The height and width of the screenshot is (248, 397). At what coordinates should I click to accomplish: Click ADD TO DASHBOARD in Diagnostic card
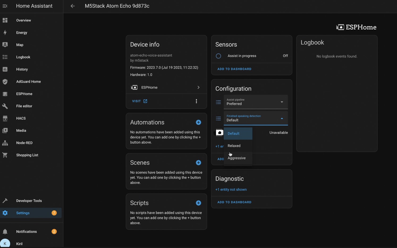(x=234, y=202)
